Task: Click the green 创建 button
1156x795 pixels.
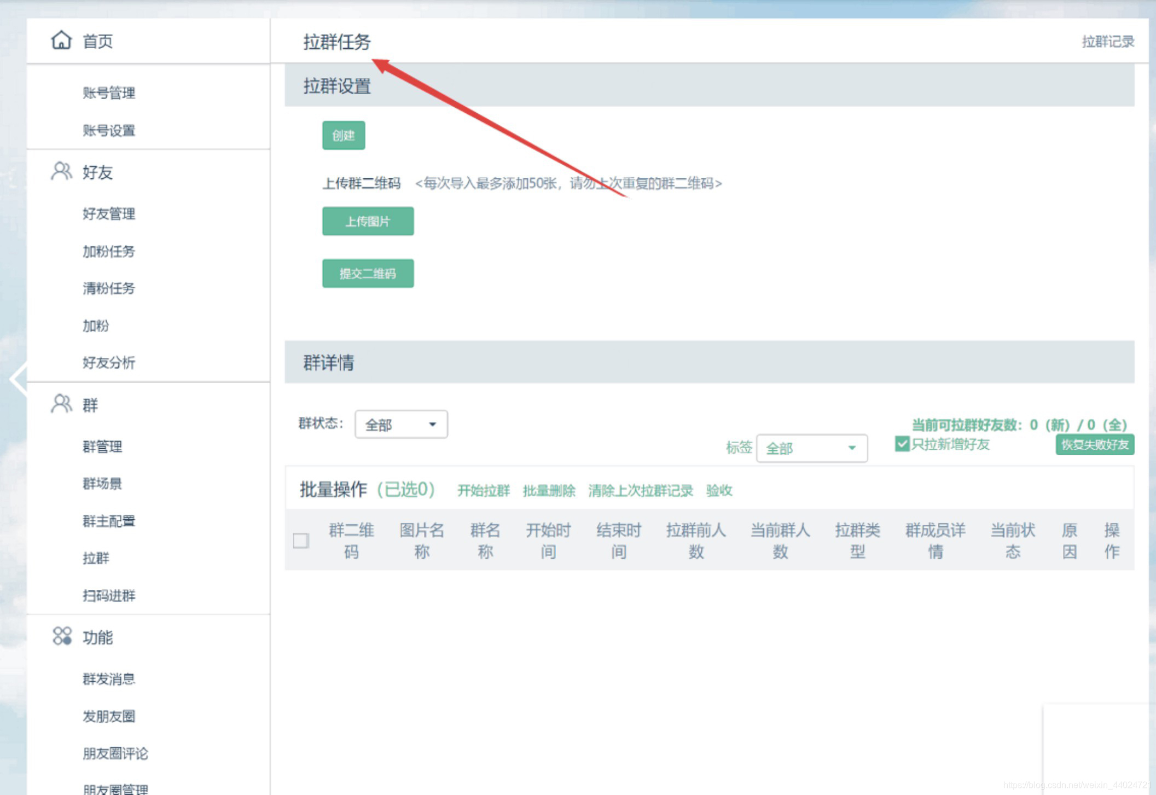Action: pos(344,135)
